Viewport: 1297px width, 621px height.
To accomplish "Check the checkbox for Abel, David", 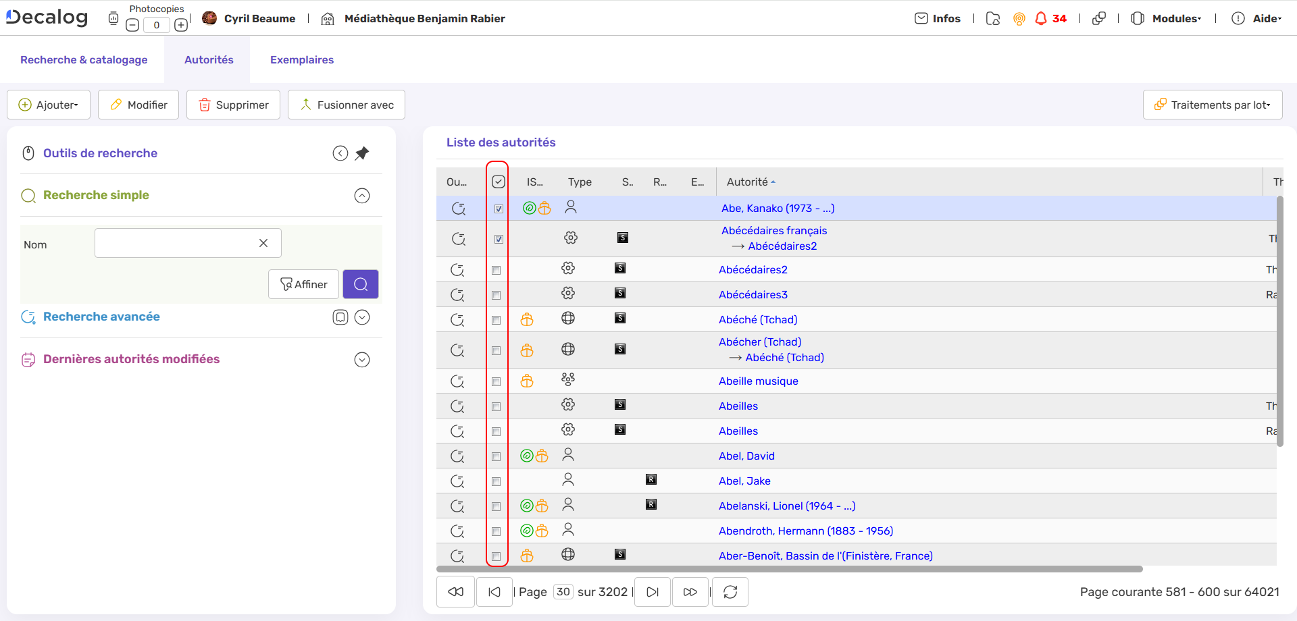I will [x=497, y=456].
